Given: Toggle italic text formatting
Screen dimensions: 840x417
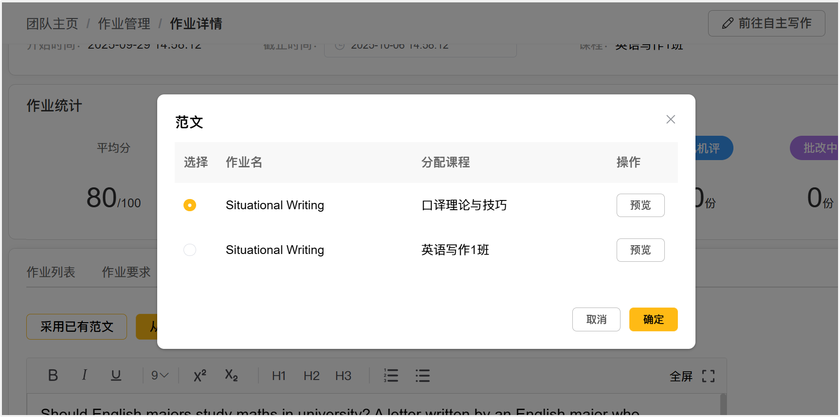Looking at the screenshot, I should tap(84, 375).
